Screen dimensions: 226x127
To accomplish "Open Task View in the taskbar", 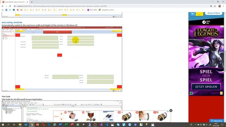I will (x=14, y=125).
